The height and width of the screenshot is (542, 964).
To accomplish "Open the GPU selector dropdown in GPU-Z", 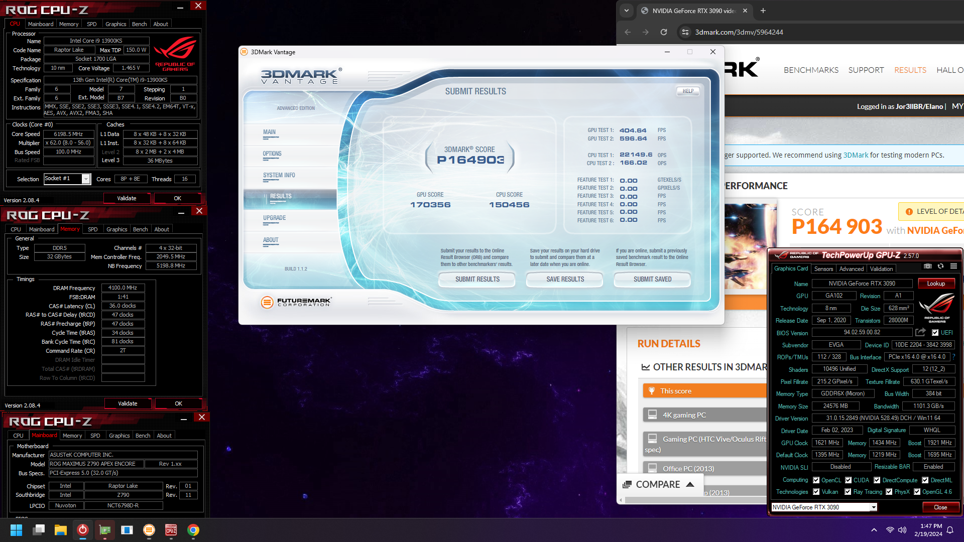I will pyautogui.click(x=874, y=507).
